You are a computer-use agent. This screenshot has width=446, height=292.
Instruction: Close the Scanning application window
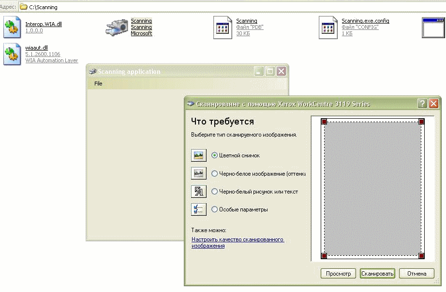pos(282,71)
